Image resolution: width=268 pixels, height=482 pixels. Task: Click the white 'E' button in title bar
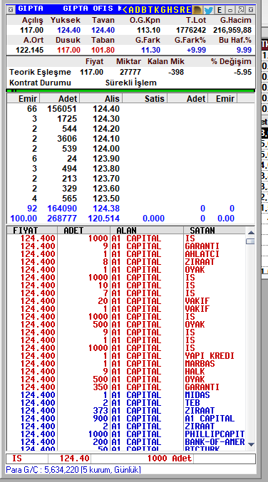(220, 10)
